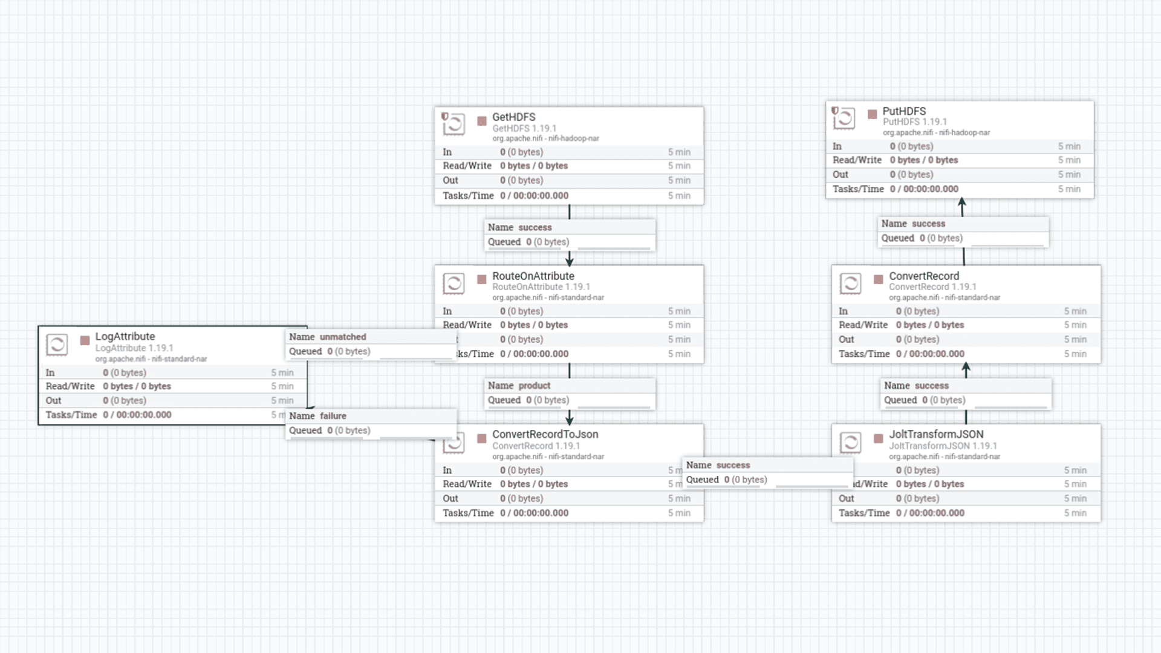Viewport: 1161px width, 653px height.
Task: Click the JoltTransformJSON processor icon
Action: [x=850, y=442]
